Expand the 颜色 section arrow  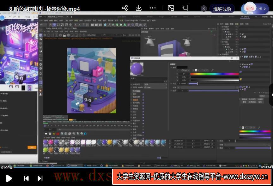[171, 67]
